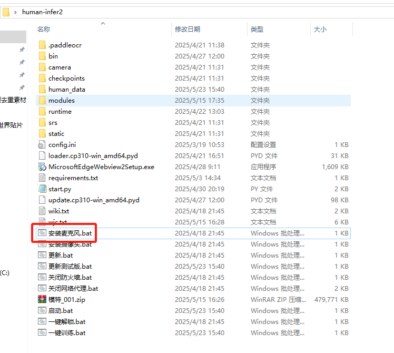Select the runtime folder icon
Viewport: 394px width, 353px height.
click(x=42, y=111)
